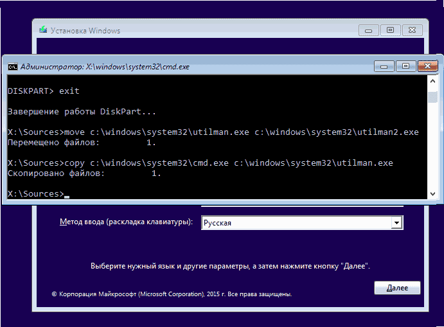Click the Корпорация Майкрософт copyright text
The image size is (444, 327).
[172, 294]
